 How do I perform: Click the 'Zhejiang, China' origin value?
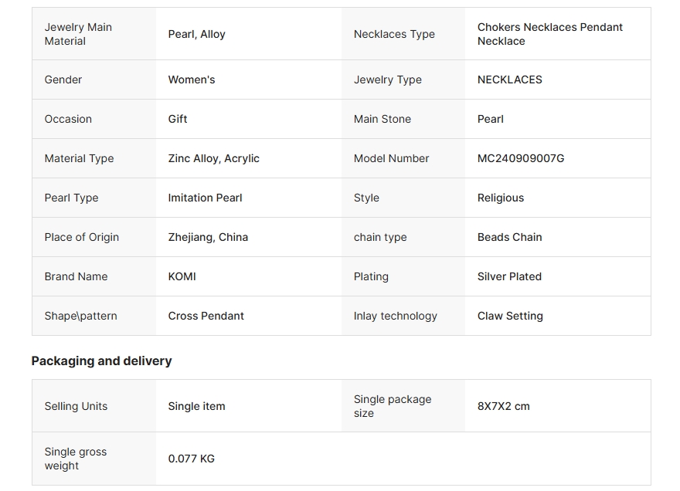pos(208,237)
